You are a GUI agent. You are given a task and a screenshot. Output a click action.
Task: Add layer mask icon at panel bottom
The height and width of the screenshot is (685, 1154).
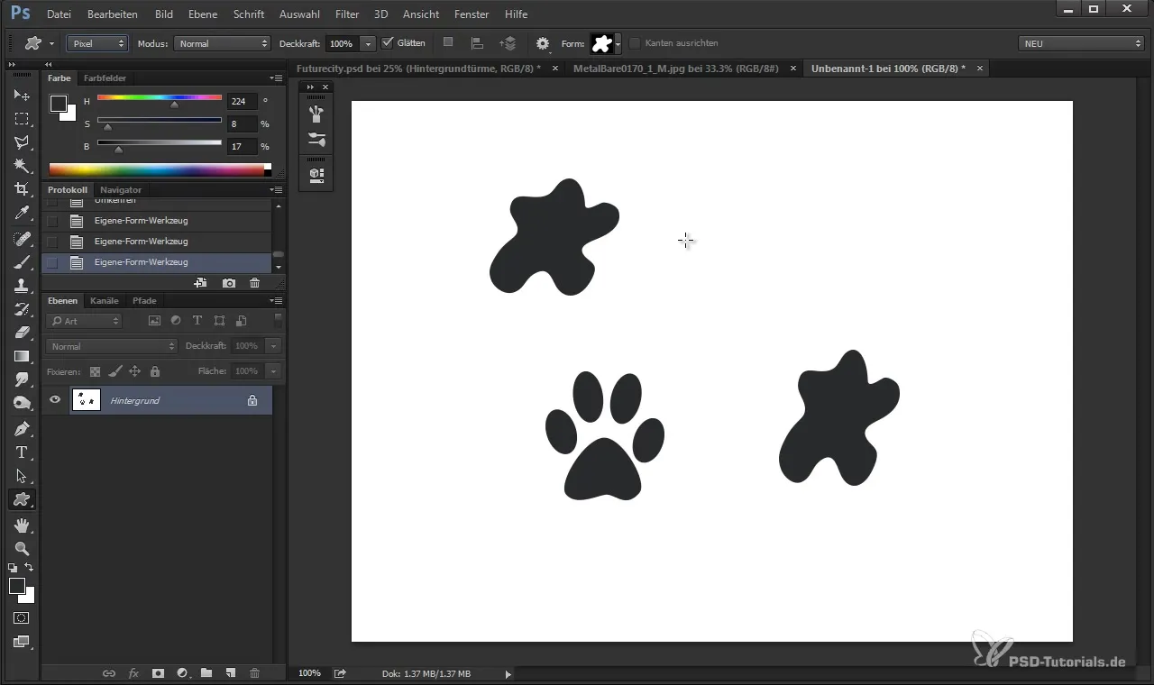coord(158,673)
